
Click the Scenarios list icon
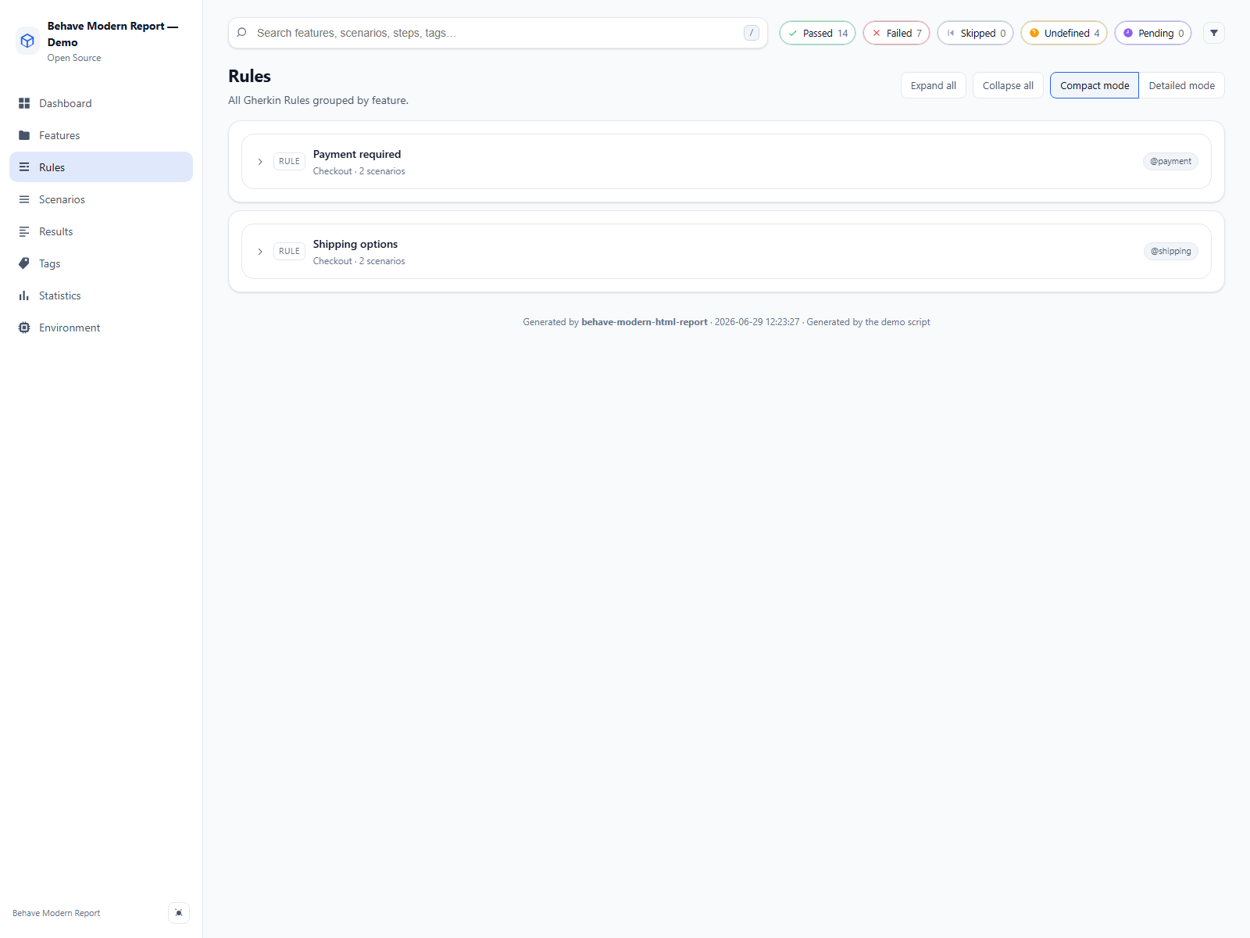click(24, 199)
